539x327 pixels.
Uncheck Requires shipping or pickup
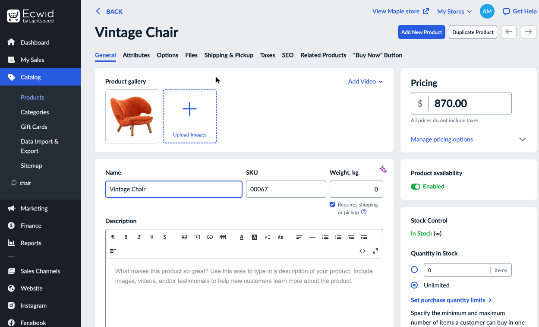(332, 204)
